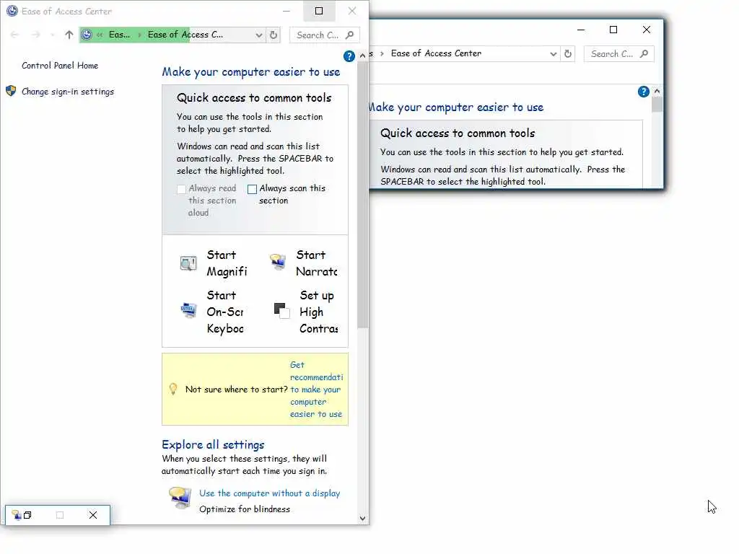Click Explore all settings heading
Image resolution: width=739 pixels, height=554 pixels.
(213, 444)
